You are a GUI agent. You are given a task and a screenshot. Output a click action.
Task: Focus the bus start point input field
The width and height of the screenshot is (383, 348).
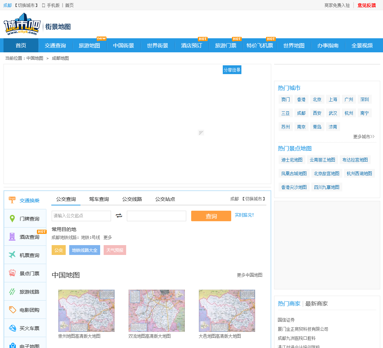click(x=81, y=216)
